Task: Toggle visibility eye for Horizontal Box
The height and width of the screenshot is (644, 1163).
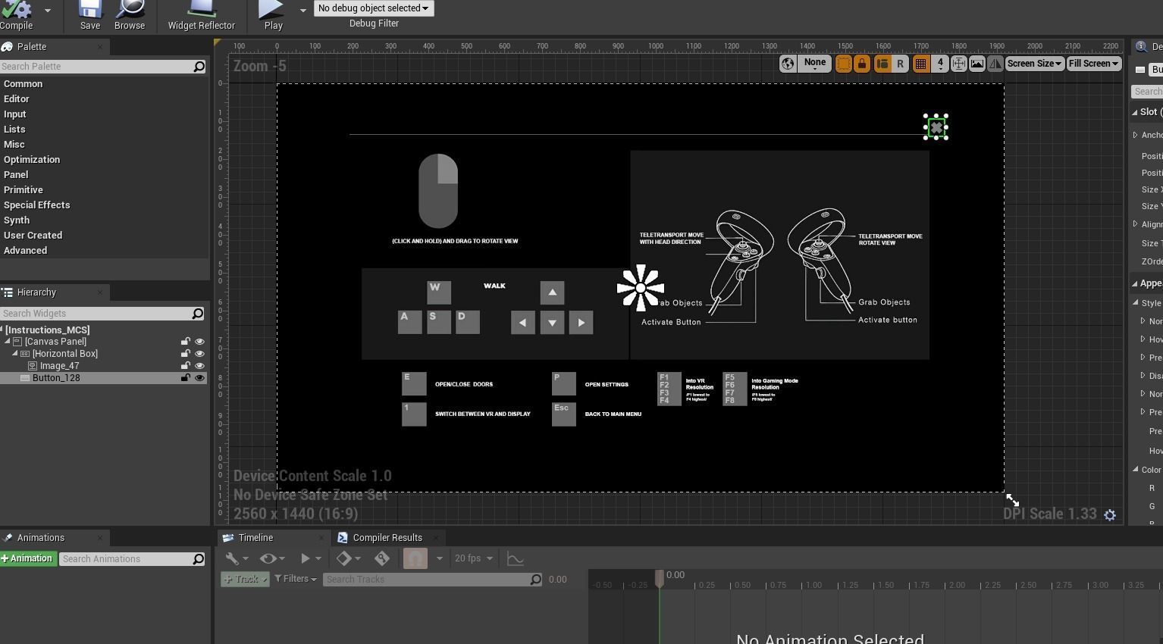Action: pos(199,354)
